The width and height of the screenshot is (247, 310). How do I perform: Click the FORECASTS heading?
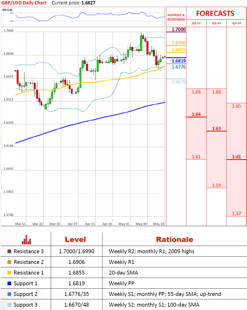pyautogui.click(x=215, y=14)
